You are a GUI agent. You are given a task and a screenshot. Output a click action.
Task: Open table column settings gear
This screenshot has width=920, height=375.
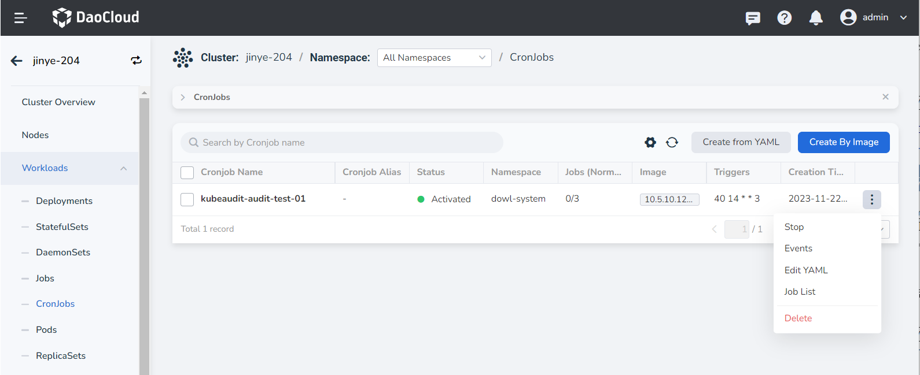click(x=650, y=143)
